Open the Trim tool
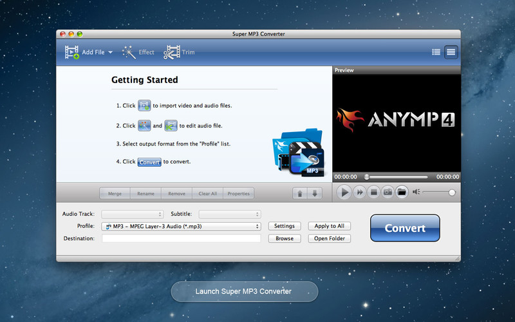 (x=179, y=52)
